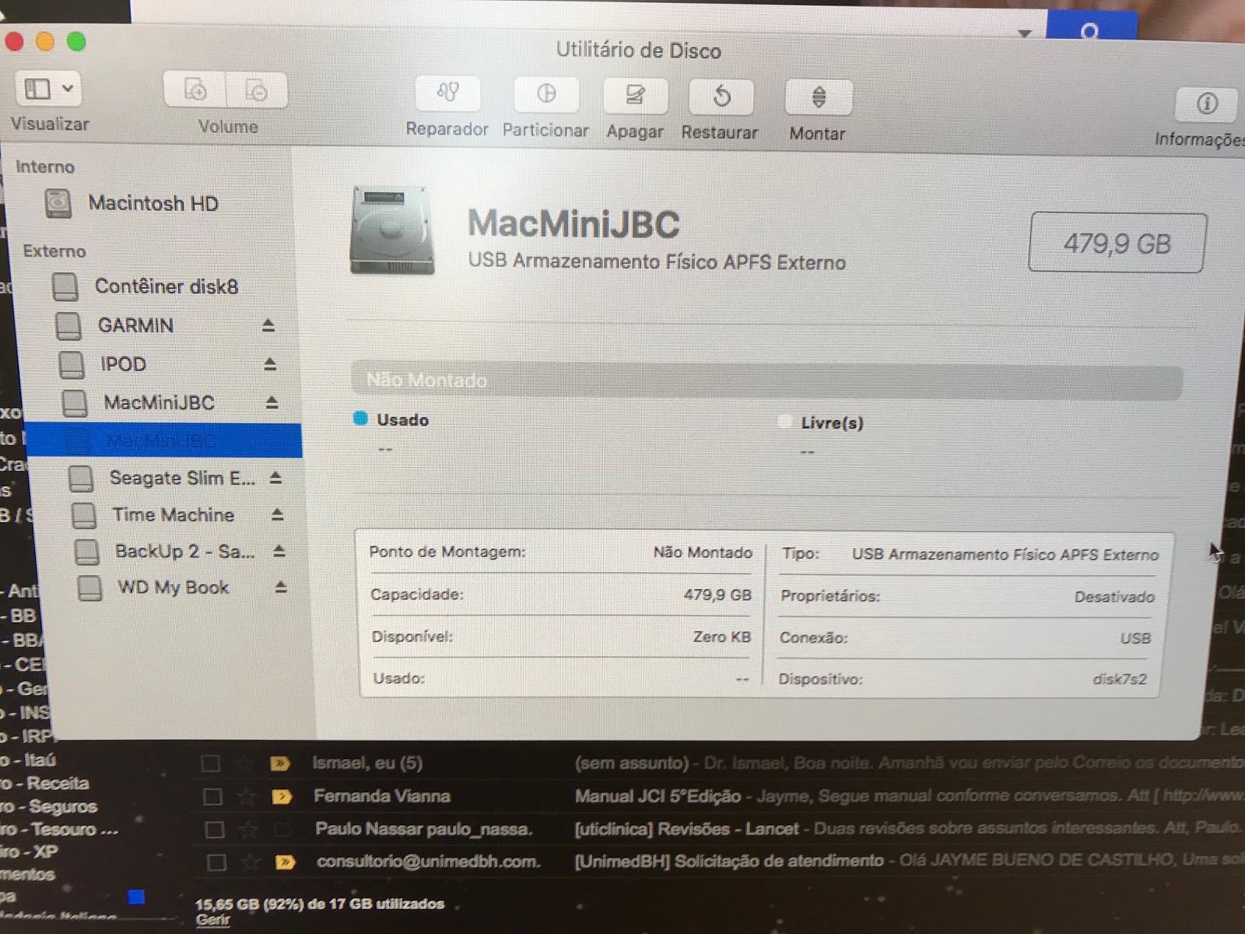Select WD My Book drive
This screenshot has width=1245, height=934.
pos(173,588)
